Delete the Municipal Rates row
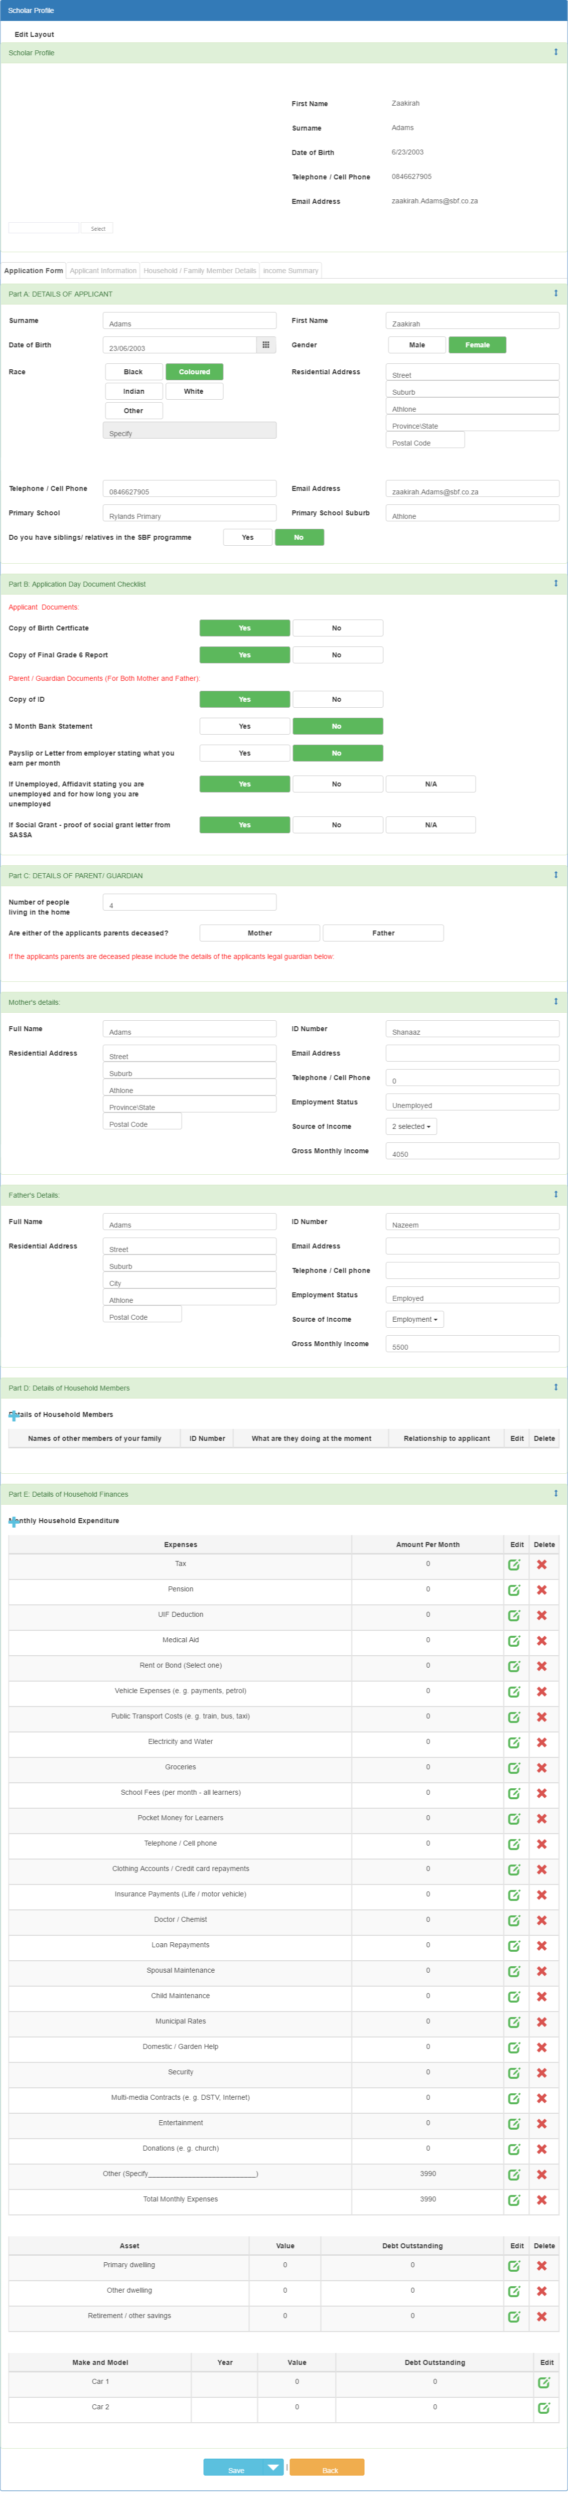Screen dimensions: 568x2501 pos(542,2023)
